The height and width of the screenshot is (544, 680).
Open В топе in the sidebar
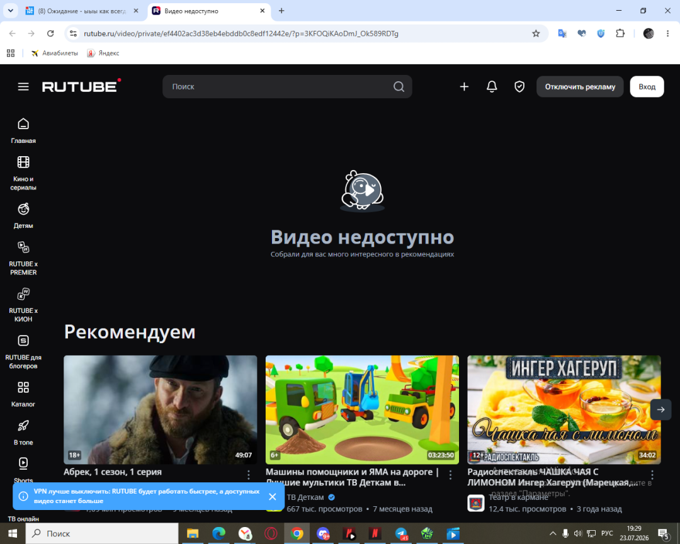pyautogui.click(x=23, y=433)
